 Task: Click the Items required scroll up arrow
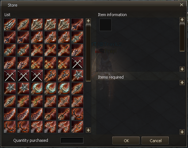[182, 83]
